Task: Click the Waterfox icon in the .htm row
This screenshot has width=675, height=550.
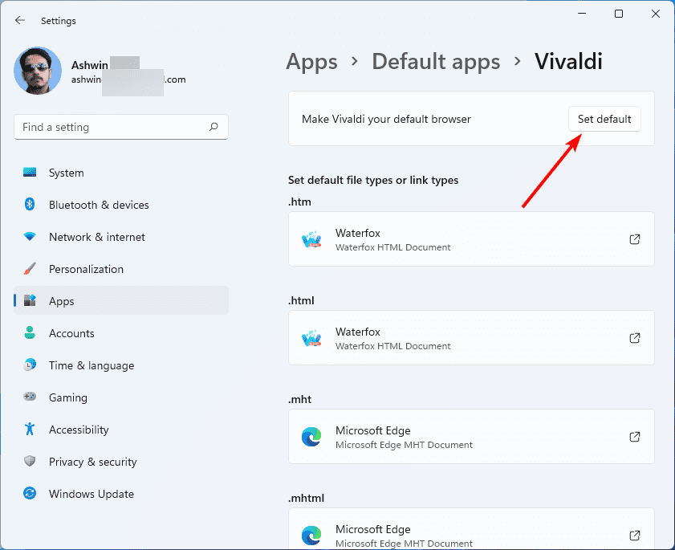Action: point(311,239)
